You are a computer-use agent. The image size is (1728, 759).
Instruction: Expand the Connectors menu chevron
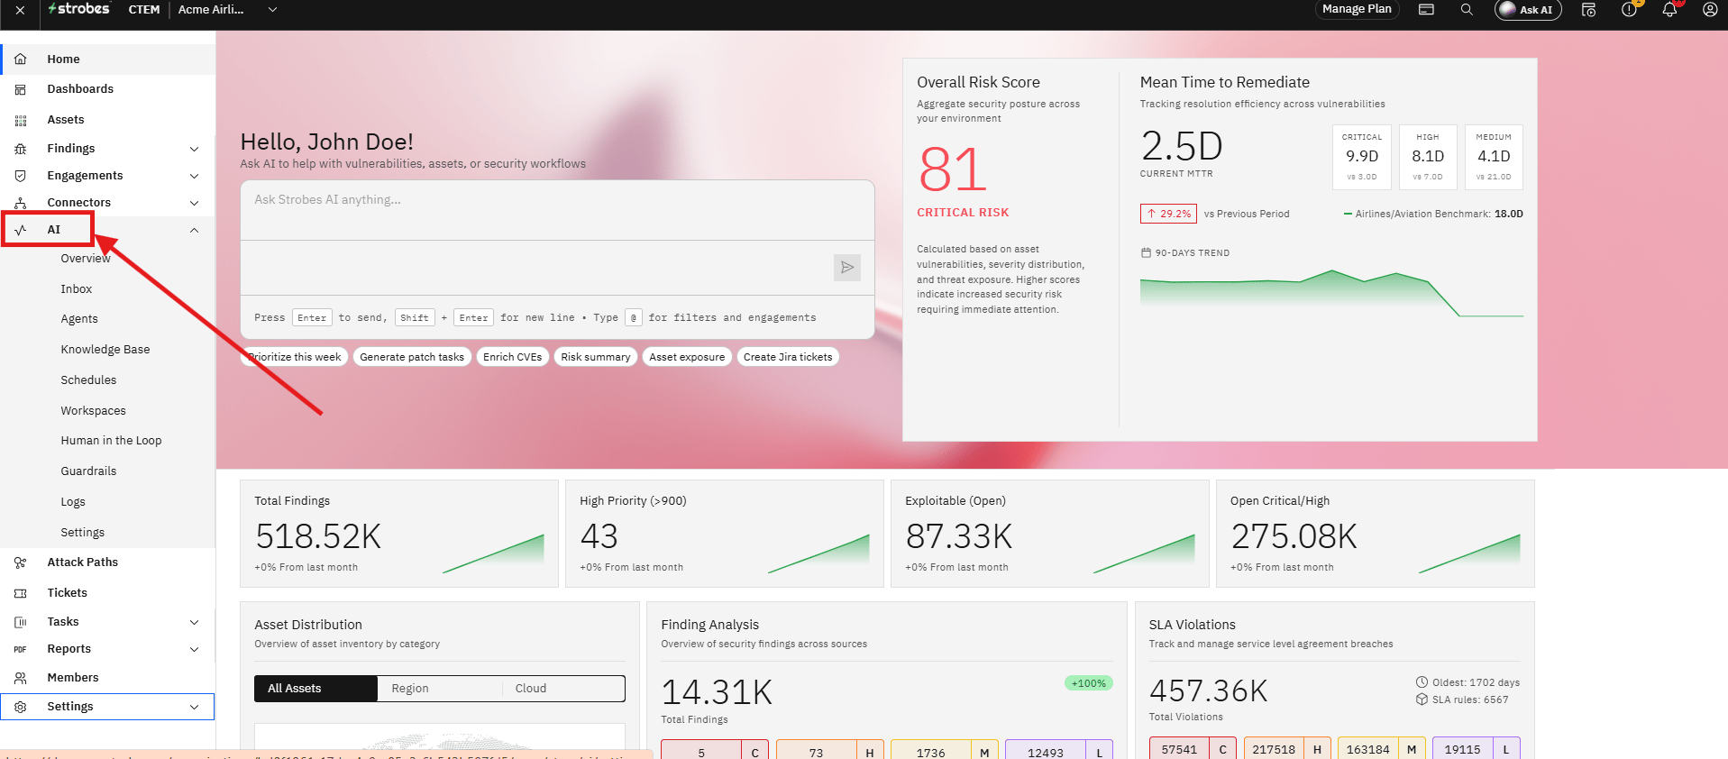[194, 203]
